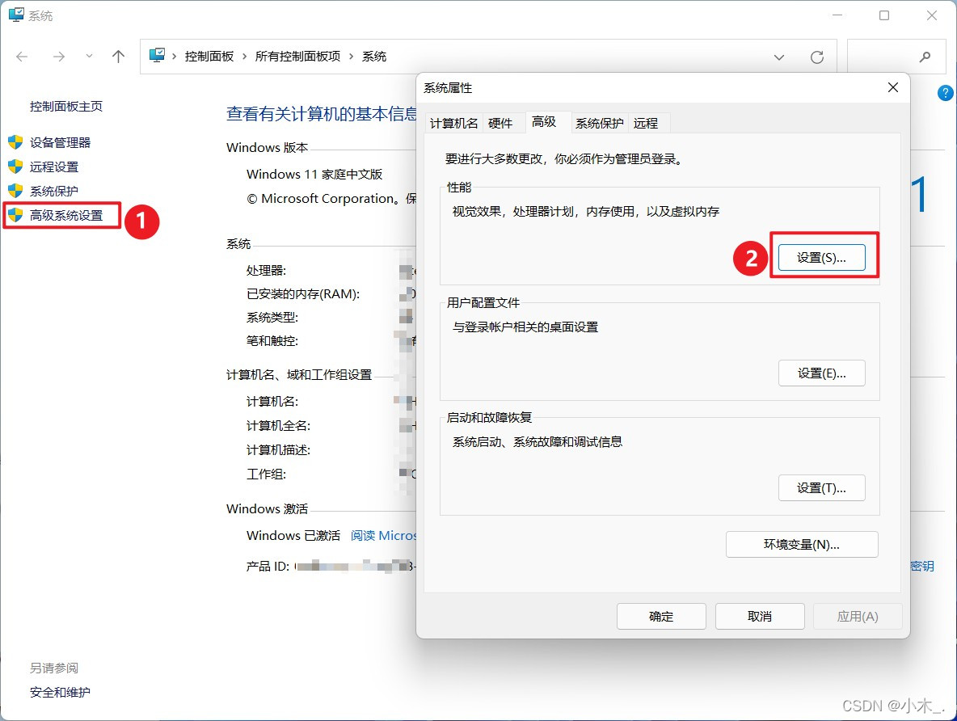The width and height of the screenshot is (957, 721).
Task: Click the 确定 button
Action: pos(661,617)
